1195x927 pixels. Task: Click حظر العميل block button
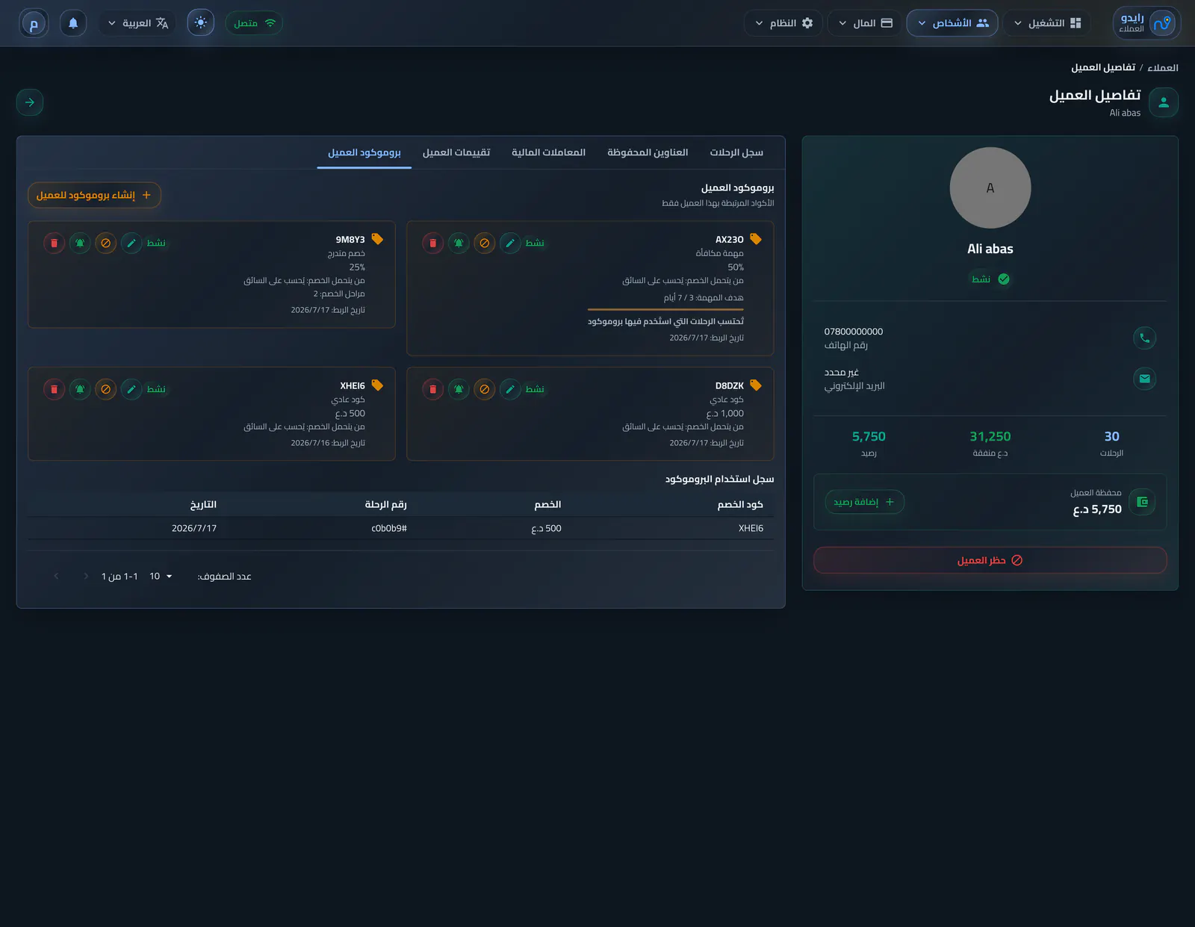tap(990, 560)
